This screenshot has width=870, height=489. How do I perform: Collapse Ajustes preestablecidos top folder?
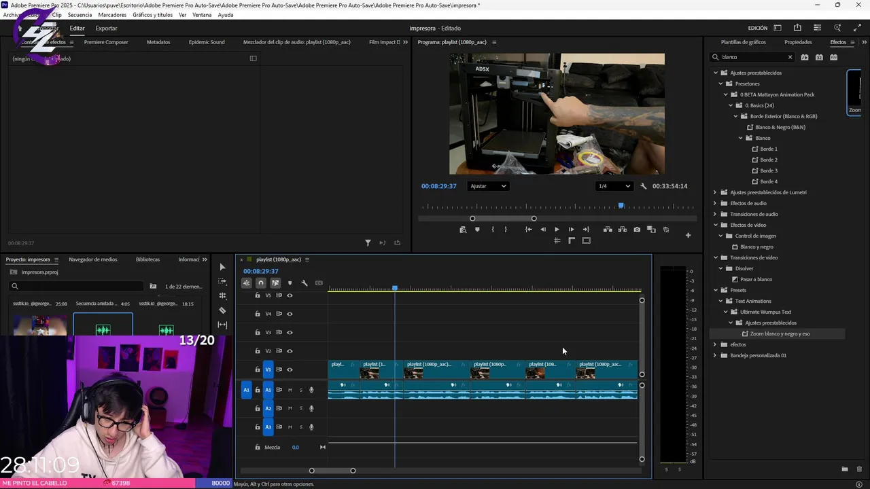[x=715, y=73]
